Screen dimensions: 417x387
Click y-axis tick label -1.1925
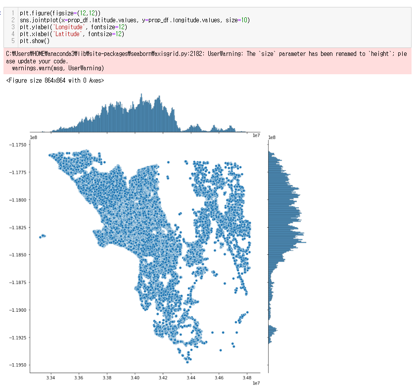pyautogui.click(x=18, y=338)
